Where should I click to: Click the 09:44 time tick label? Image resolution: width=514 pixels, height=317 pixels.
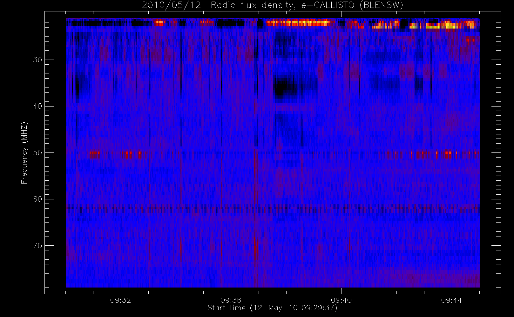pyautogui.click(x=451, y=300)
